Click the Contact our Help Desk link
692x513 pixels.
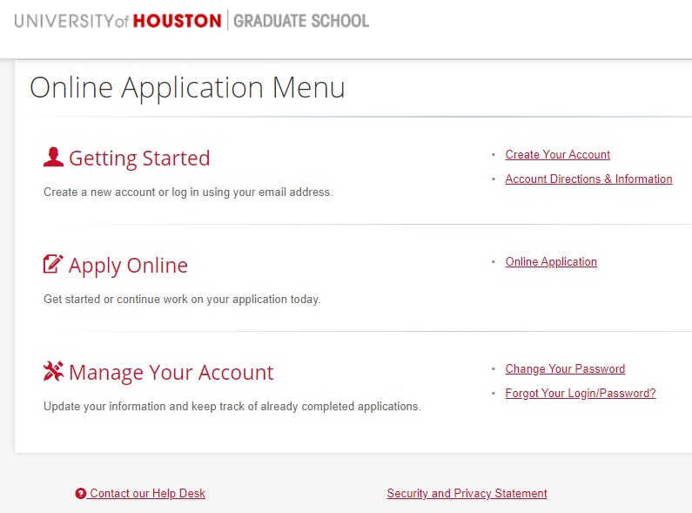147,494
